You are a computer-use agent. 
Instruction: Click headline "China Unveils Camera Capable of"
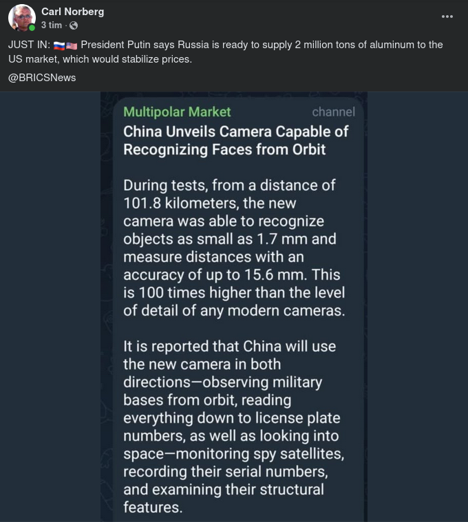[235, 131]
